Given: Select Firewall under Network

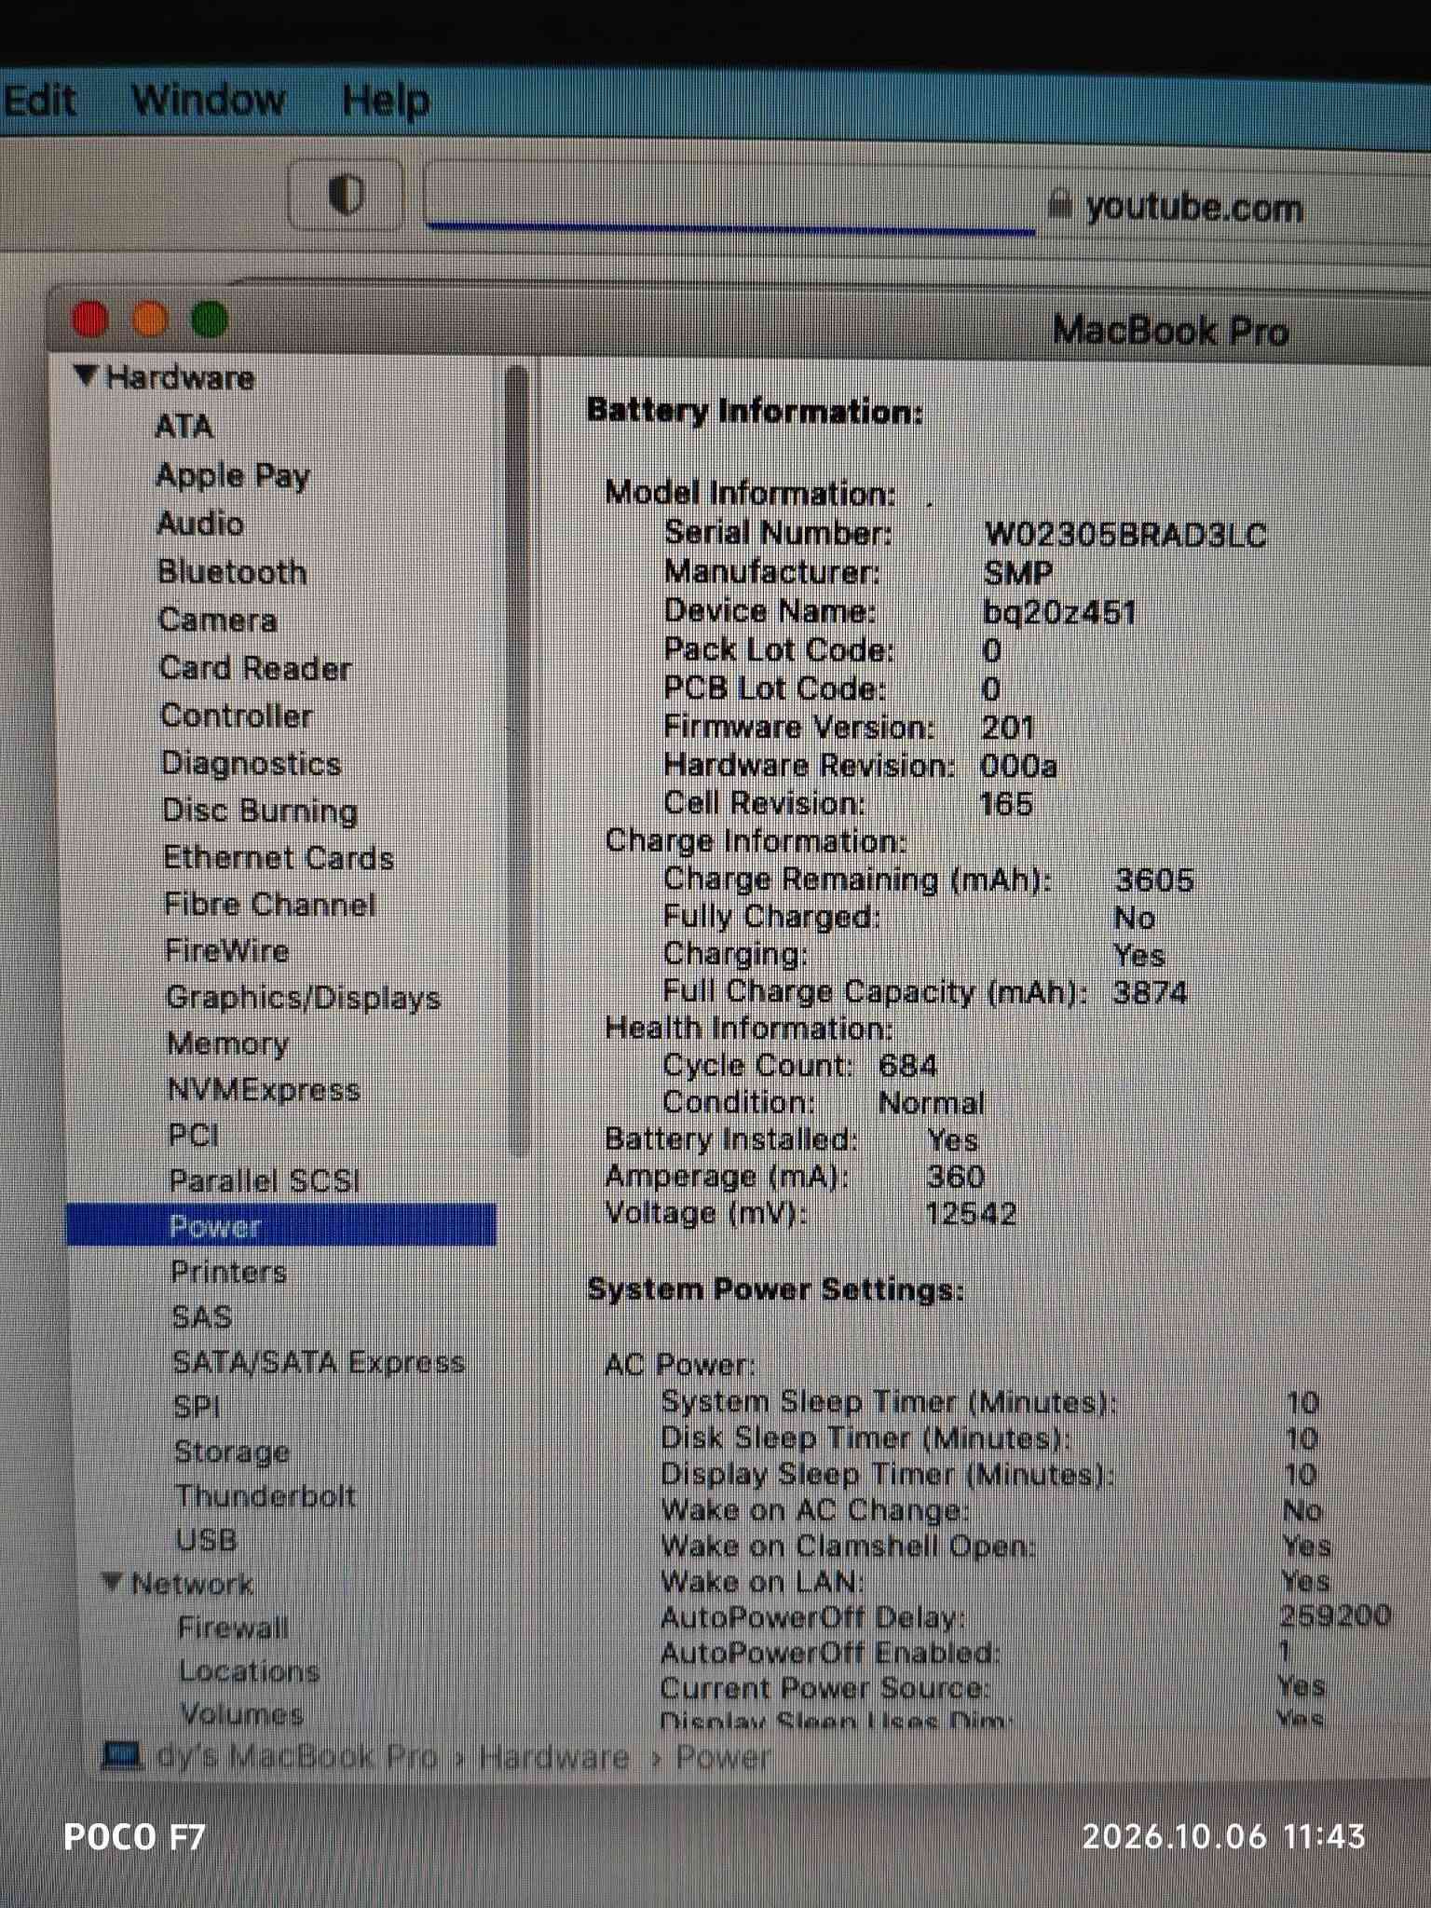Looking at the screenshot, I should coord(234,1628).
